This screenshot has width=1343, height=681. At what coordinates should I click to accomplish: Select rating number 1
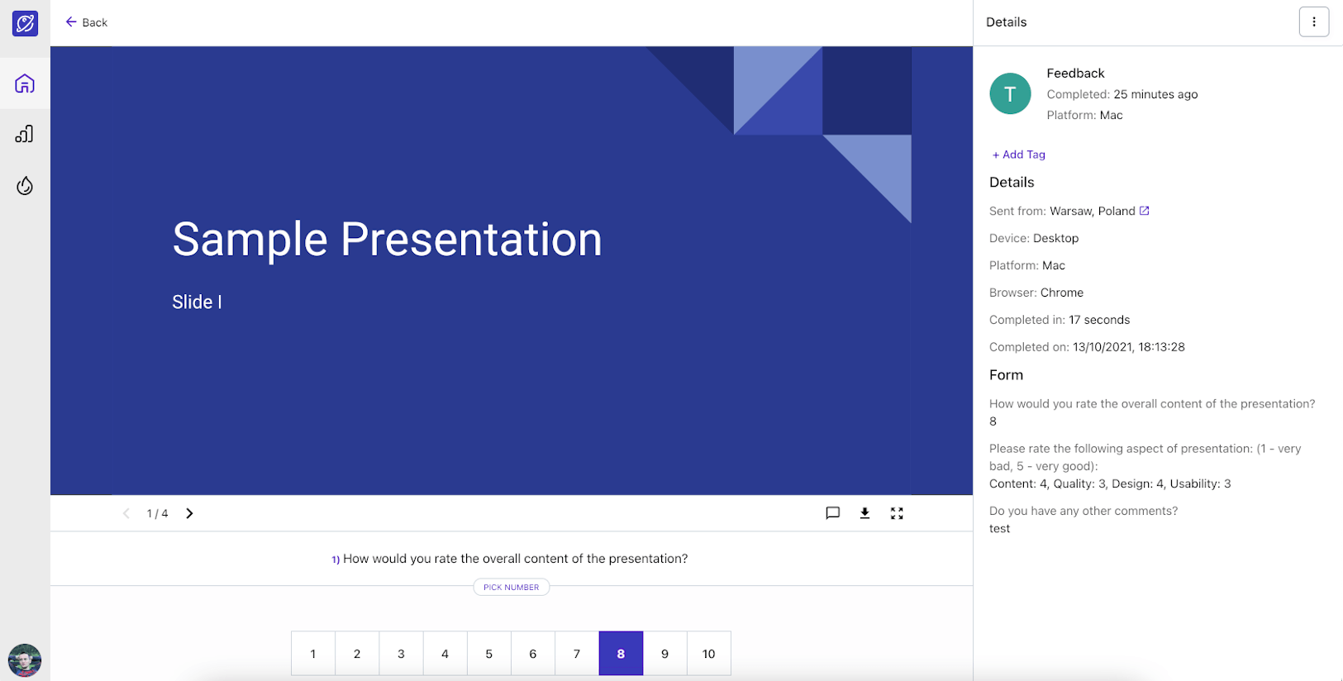pyautogui.click(x=313, y=654)
